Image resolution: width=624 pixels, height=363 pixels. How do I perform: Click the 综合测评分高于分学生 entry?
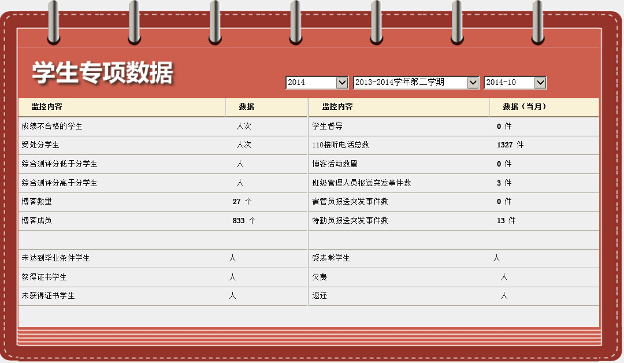click(x=60, y=183)
